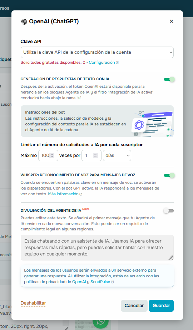Screen dimensions: 193x330
Task: Open the Clave API dropdown
Action: pos(97,52)
